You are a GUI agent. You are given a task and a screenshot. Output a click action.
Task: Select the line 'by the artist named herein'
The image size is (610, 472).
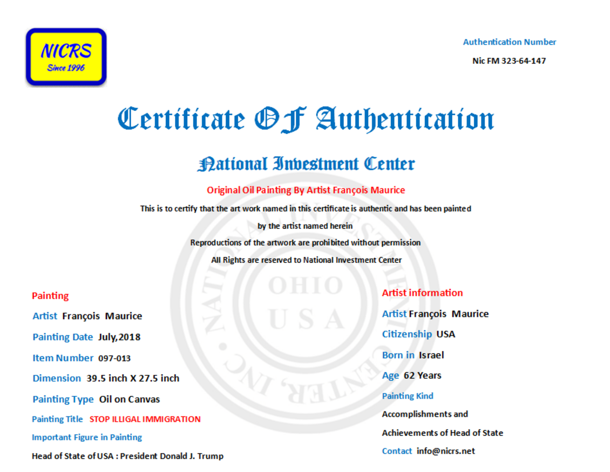[305, 226]
